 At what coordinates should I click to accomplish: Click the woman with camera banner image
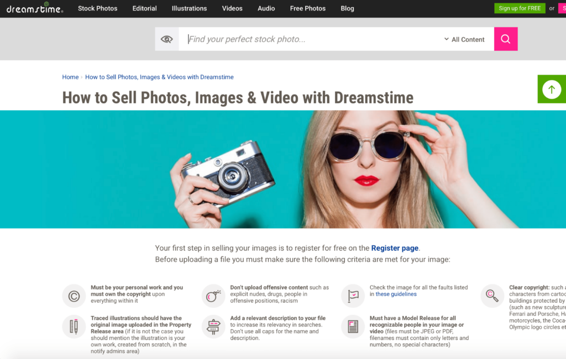pos(283,169)
